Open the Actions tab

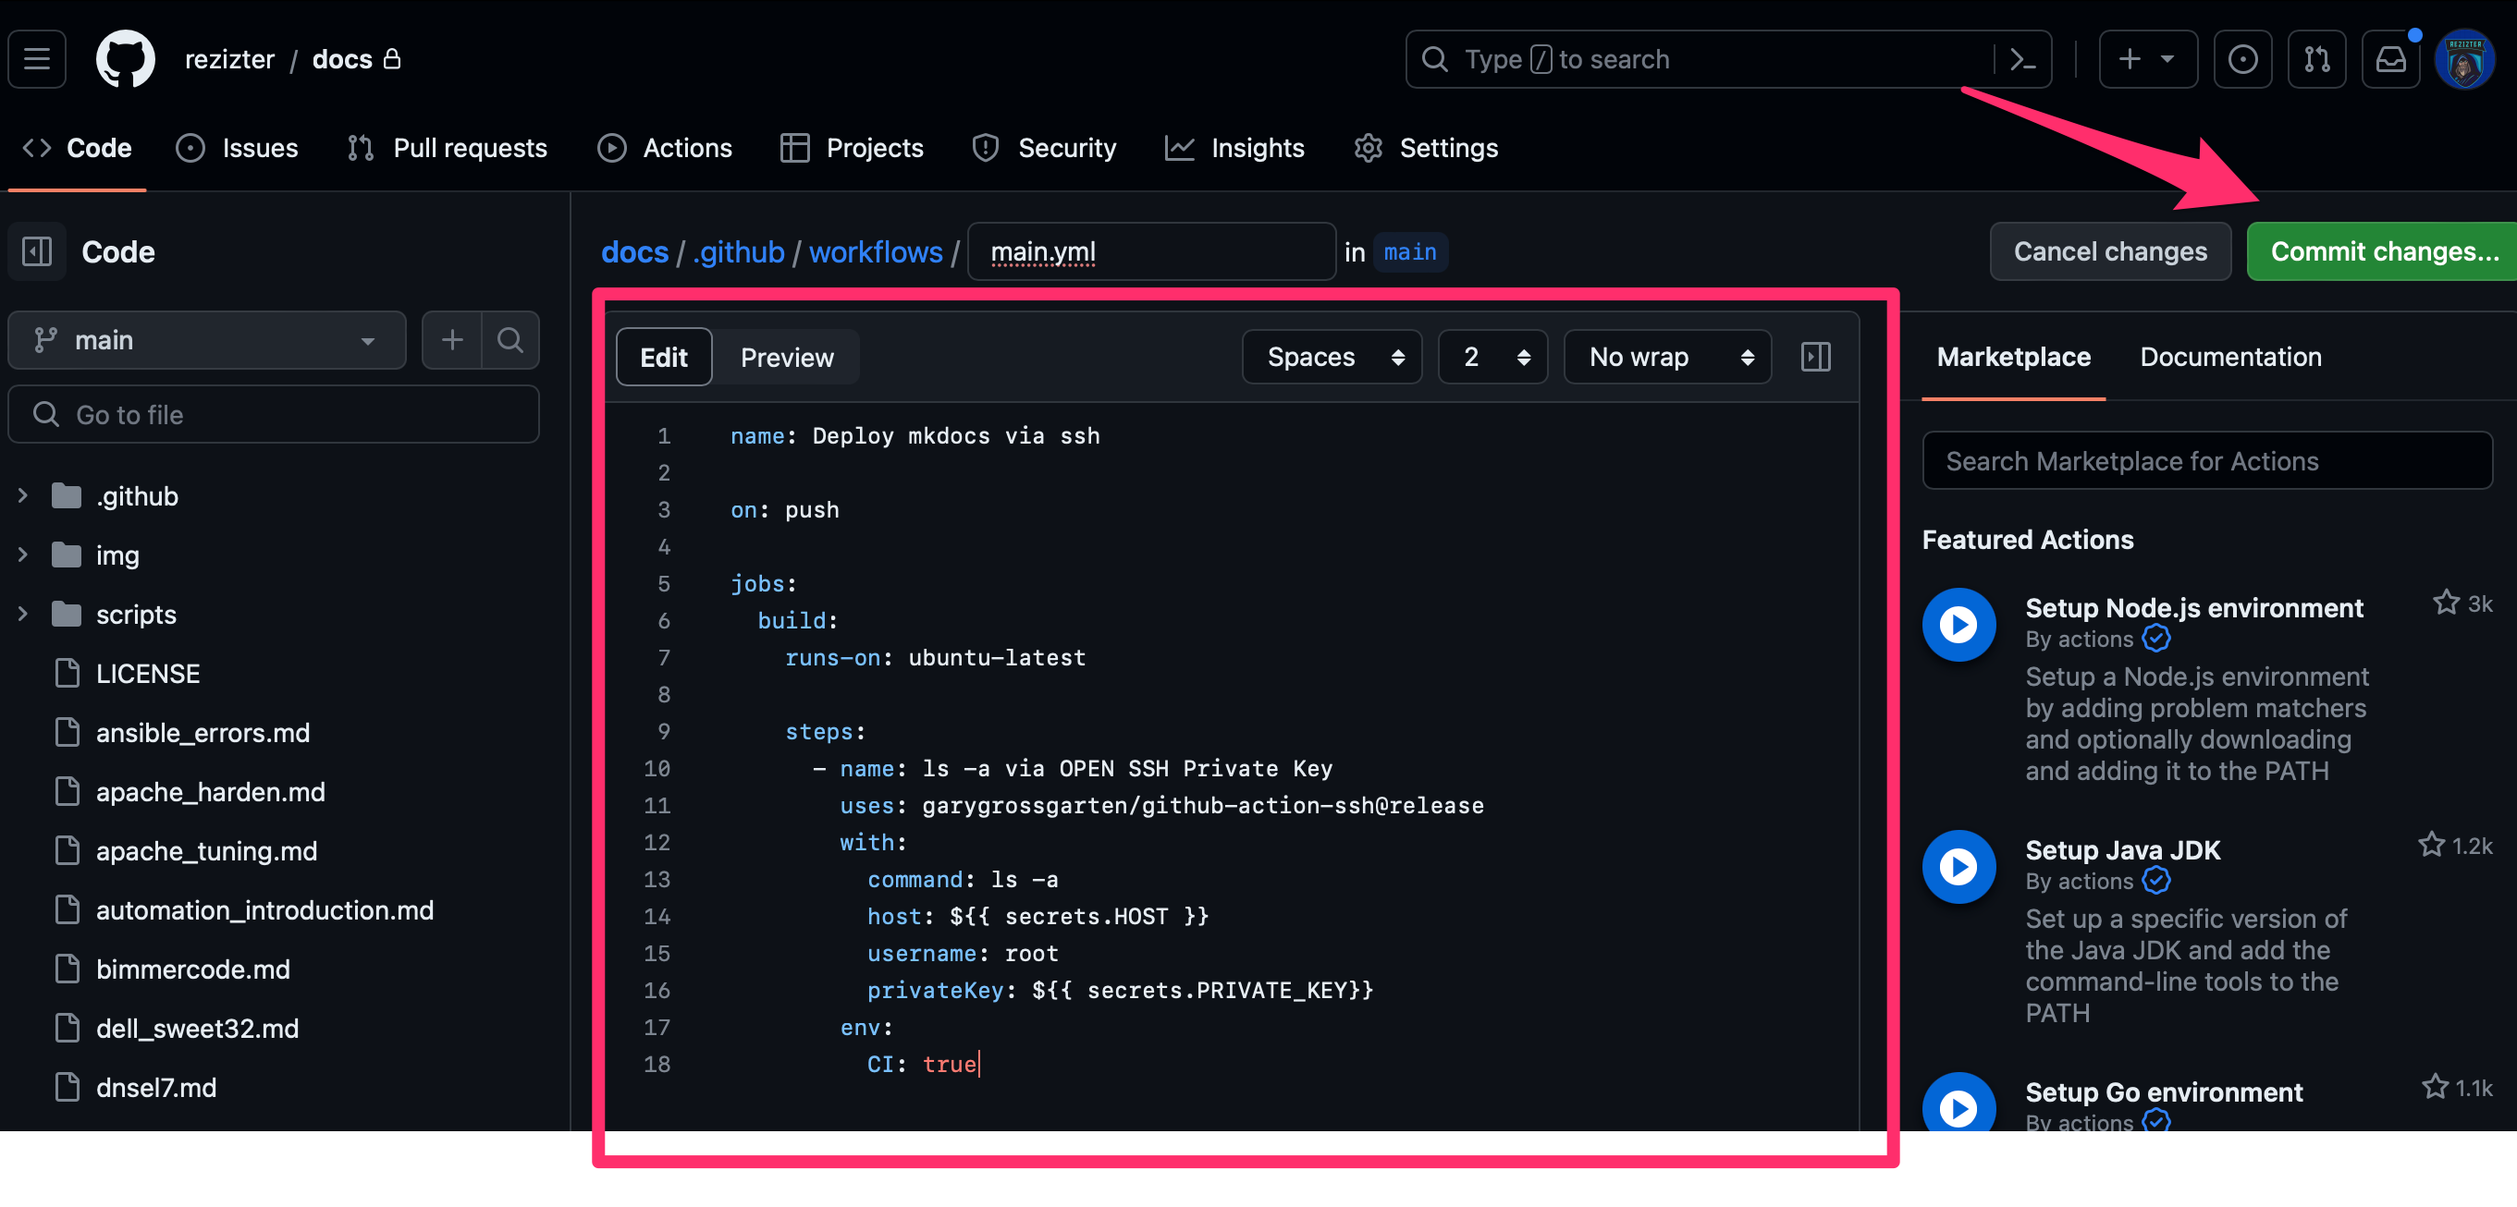(665, 148)
